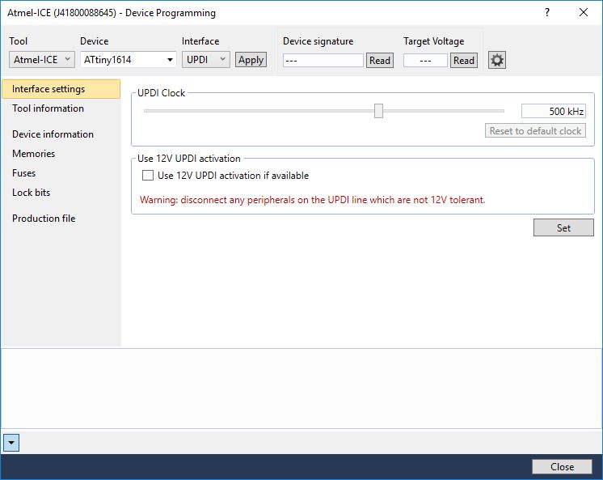
Task: Enable 12V UPDI activation checkbox
Action: (x=148, y=176)
